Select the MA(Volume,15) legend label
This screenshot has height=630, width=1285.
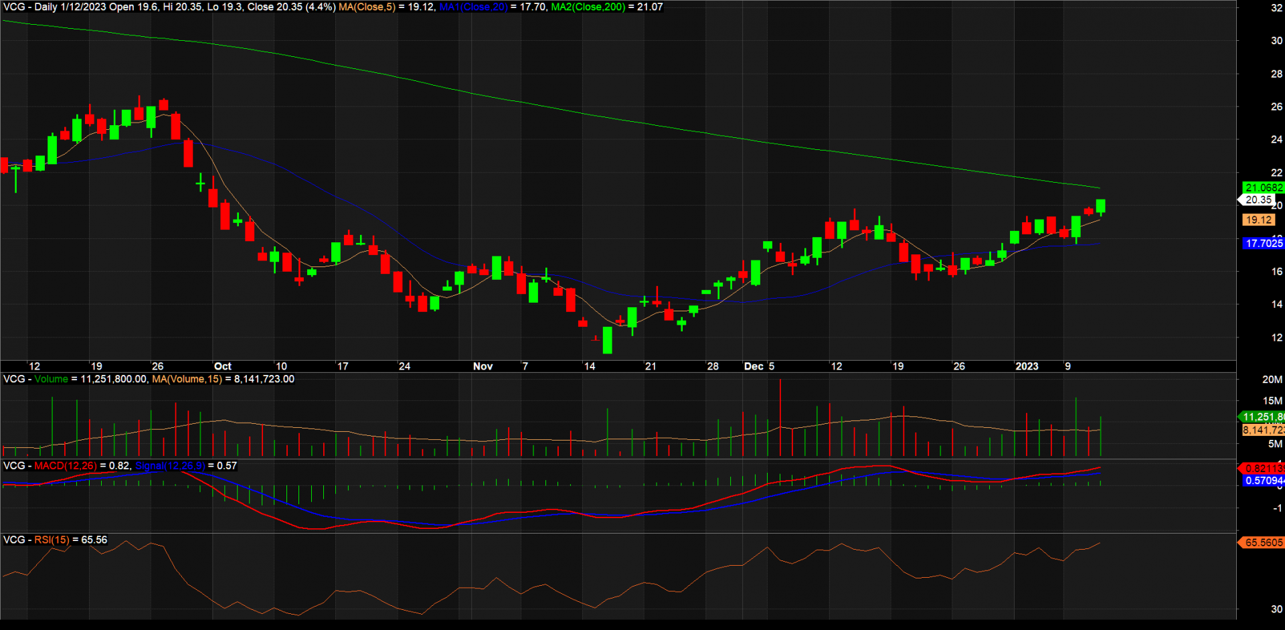[x=187, y=379]
